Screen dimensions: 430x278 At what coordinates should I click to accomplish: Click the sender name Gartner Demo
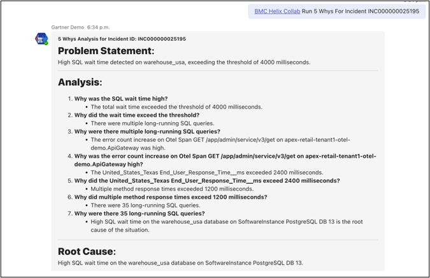pos(68,27)
